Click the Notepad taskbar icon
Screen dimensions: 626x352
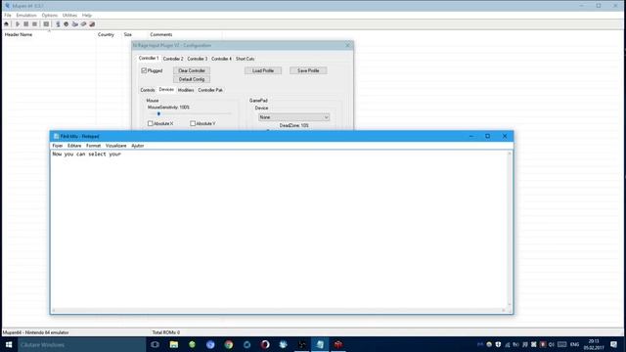tap(320, 344)
